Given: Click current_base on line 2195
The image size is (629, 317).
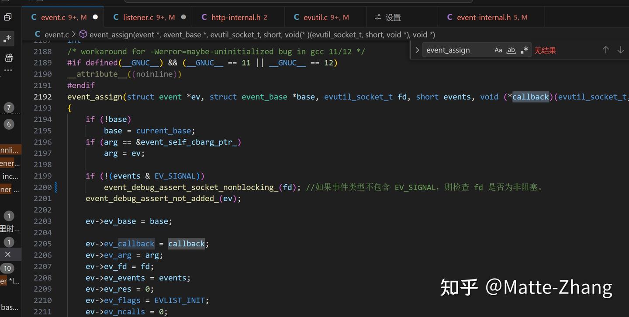Looking at the screenshot, I should pyautogui.click(x=164, y=131).
